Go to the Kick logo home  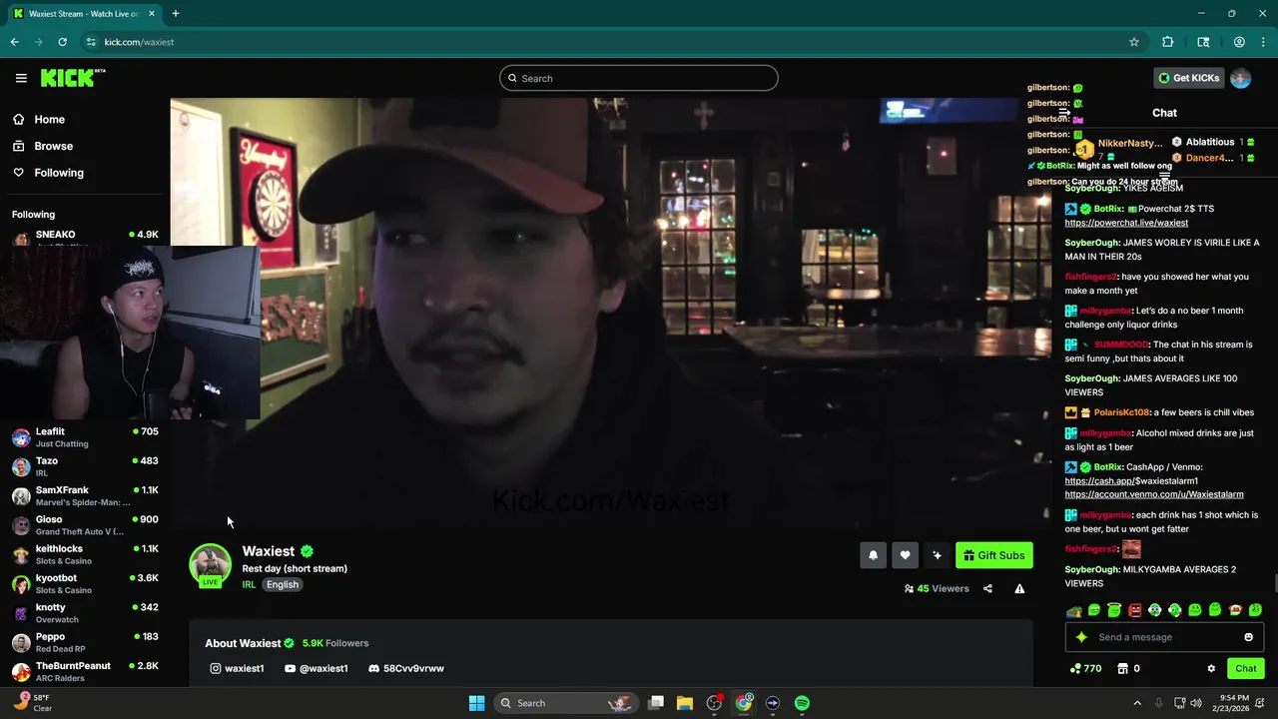tap(73, 78)
